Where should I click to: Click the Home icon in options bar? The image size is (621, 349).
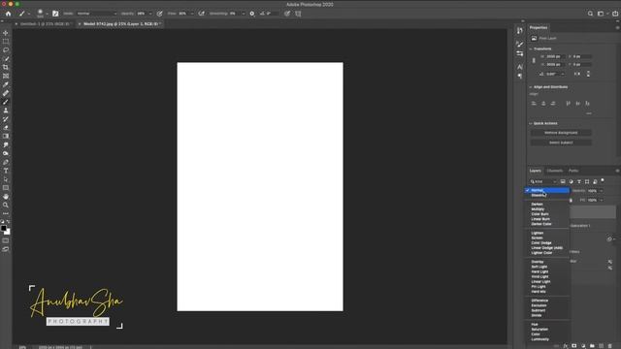tap(9, 14)
